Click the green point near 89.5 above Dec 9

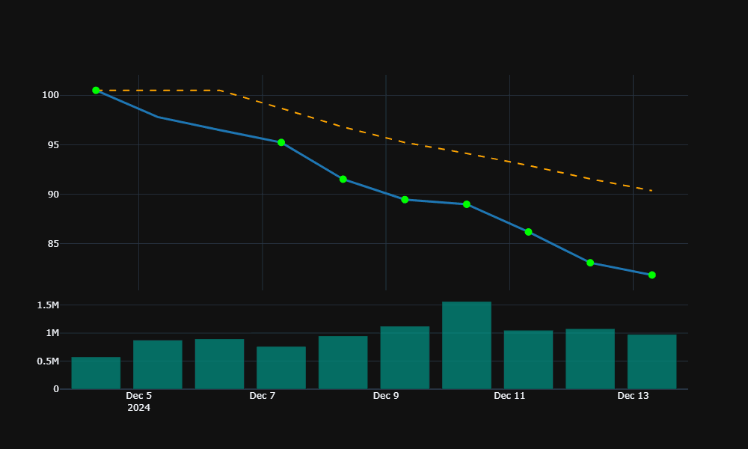tap(404, 199)
